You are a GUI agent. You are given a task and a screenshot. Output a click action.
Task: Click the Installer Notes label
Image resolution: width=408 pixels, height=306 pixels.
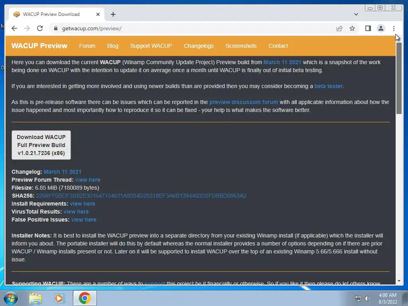pyautogui.click(x=31, y=235)
